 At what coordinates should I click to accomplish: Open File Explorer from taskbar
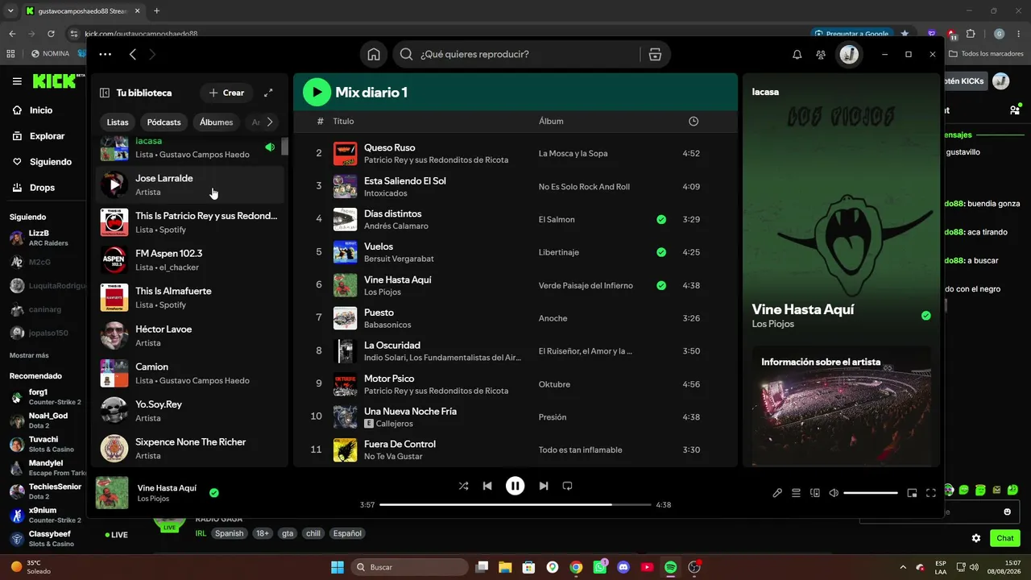coord(505,567)
